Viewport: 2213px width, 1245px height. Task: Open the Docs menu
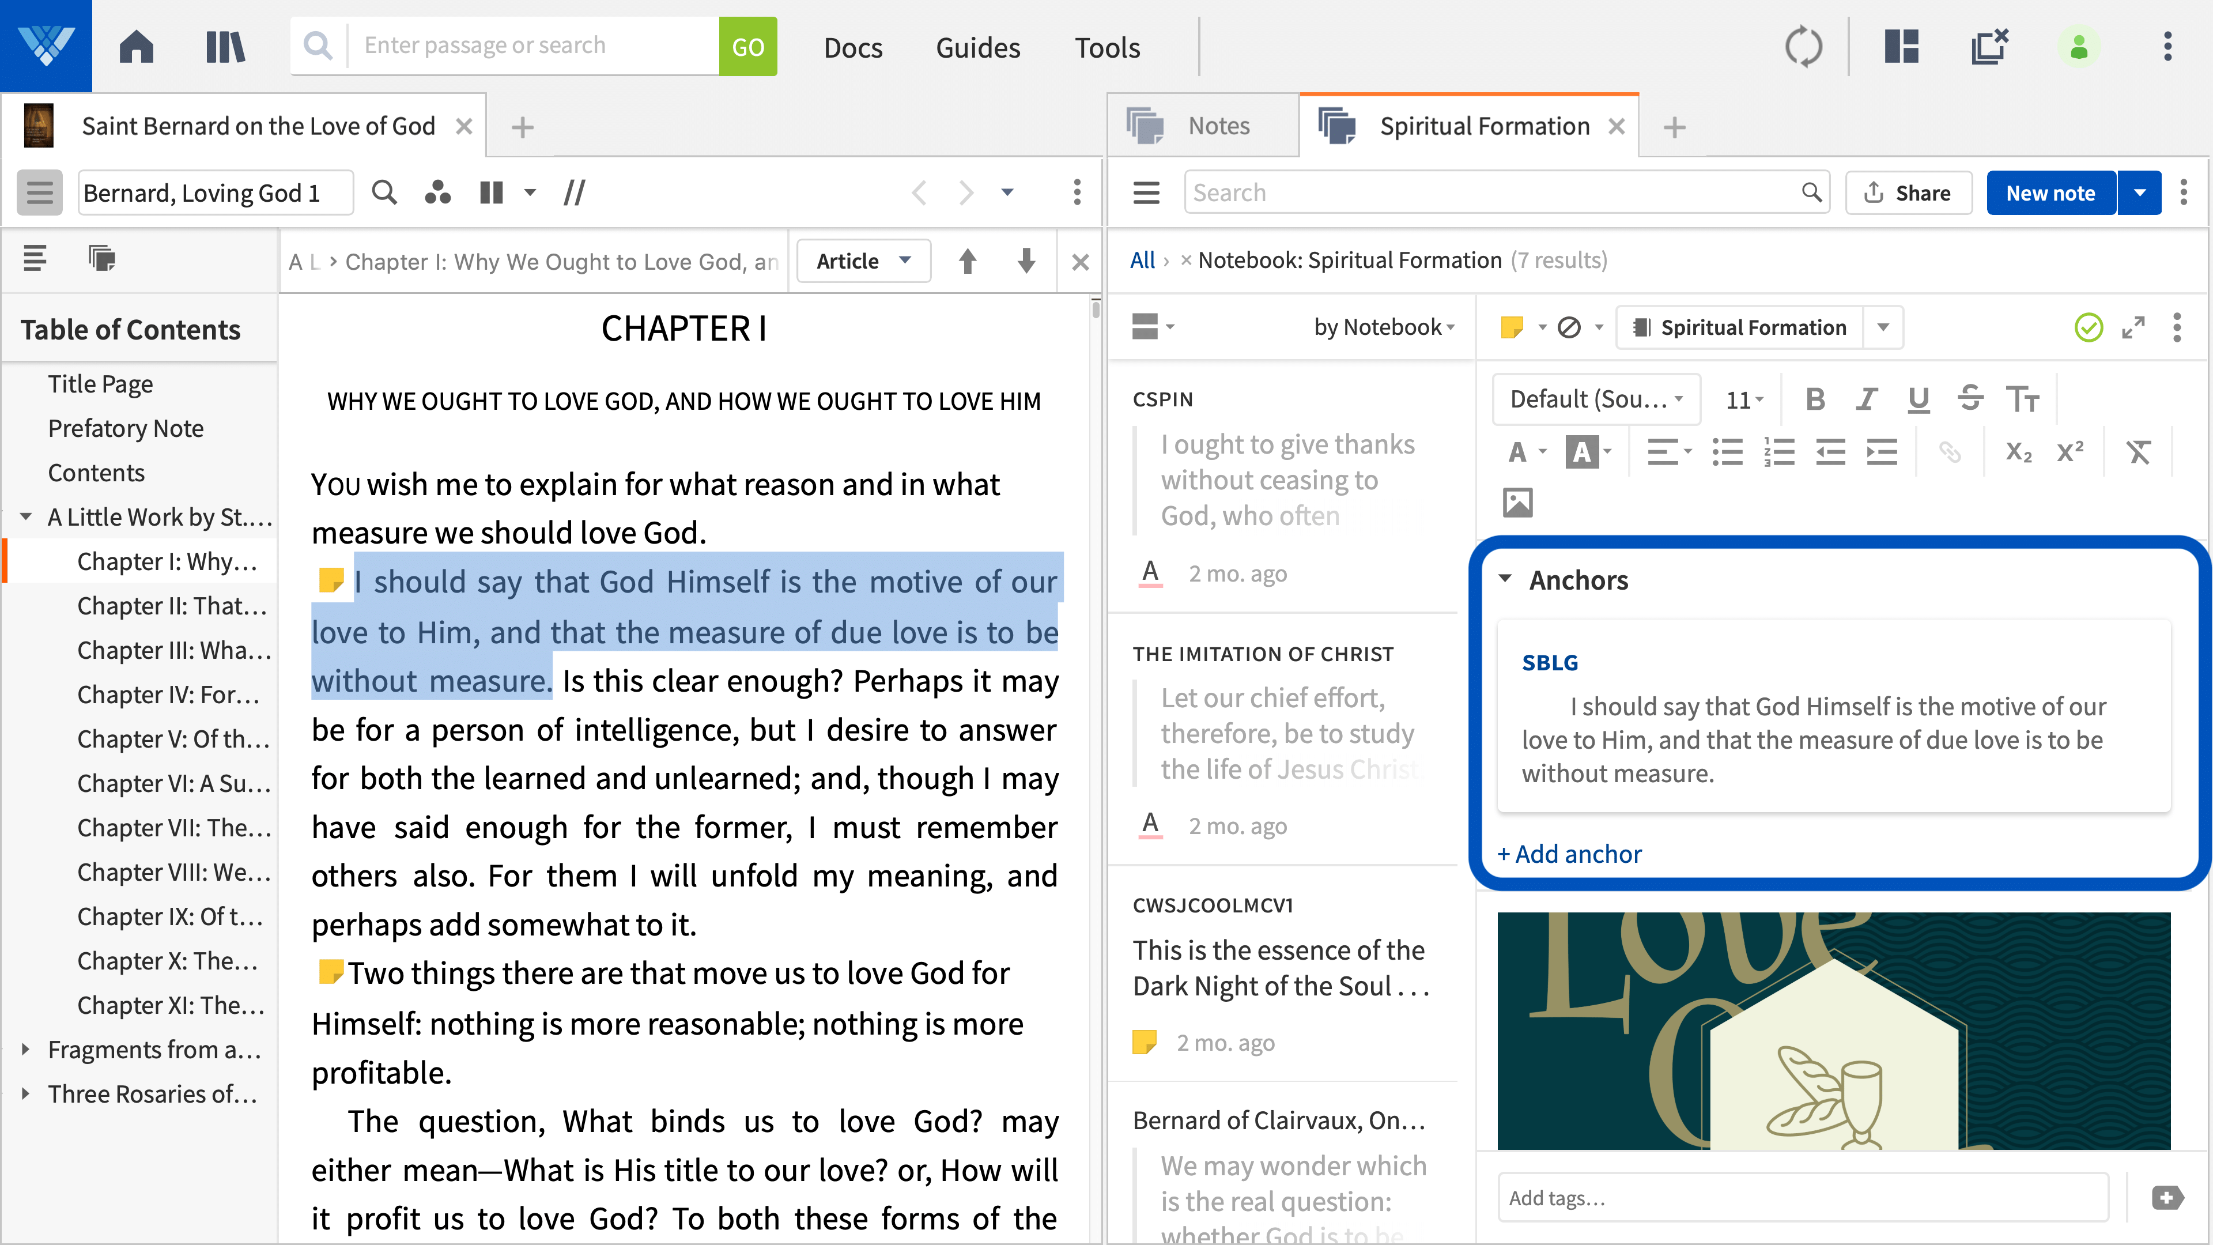tap(852, 47)
